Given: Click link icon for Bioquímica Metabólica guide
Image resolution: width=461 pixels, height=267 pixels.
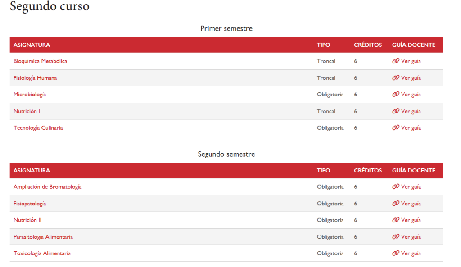Looking at the screenshot, I should click(x=396, y=61).
